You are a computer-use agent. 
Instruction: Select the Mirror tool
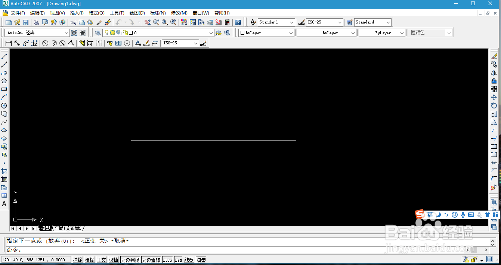[x=494, y=73]
